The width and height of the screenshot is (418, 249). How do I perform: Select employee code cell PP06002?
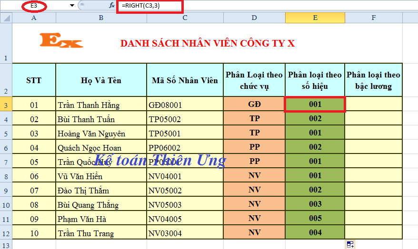(185, 146)
